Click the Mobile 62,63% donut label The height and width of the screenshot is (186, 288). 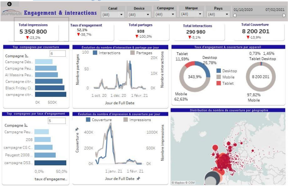pyautogui.click(x=181, y=96)
